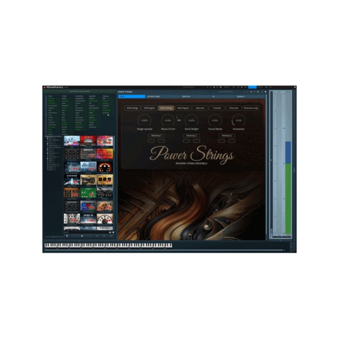Open the Alpha pluck instrument thumbnail
The width and height of the screenshot is (339, 339).
105,141
